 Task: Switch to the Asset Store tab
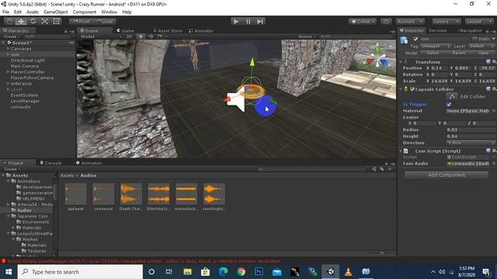[x=168, y=31]
